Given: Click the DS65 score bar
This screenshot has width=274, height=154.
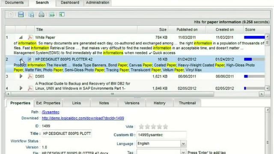Looking at the screenshot, I should coord(254,76).
